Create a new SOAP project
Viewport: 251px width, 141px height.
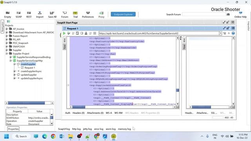point(18,13)
